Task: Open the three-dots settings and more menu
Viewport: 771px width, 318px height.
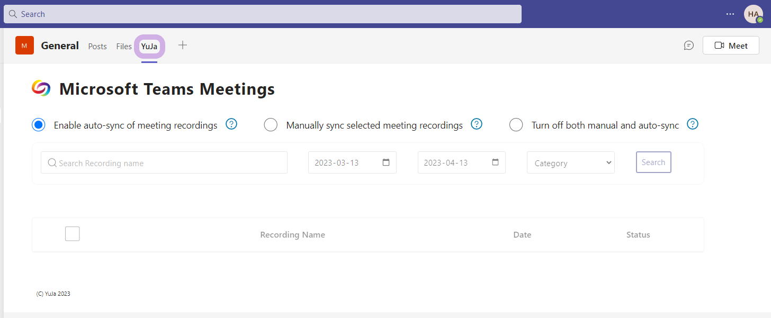Action: (730, 14)
